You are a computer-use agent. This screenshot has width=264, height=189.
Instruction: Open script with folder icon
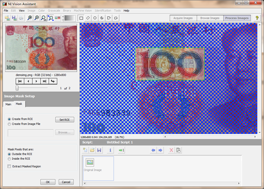(x=92, y=150)
